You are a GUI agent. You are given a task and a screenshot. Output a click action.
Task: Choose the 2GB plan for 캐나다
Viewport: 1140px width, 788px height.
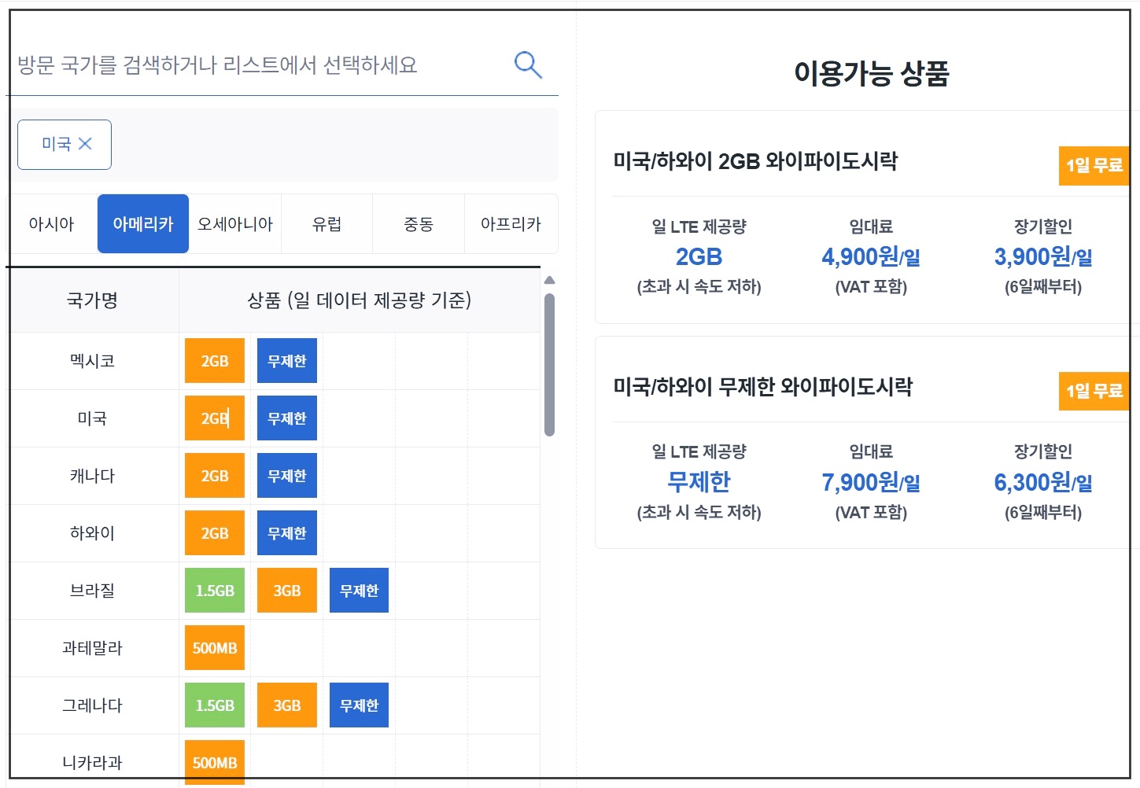tap(214, 475)
